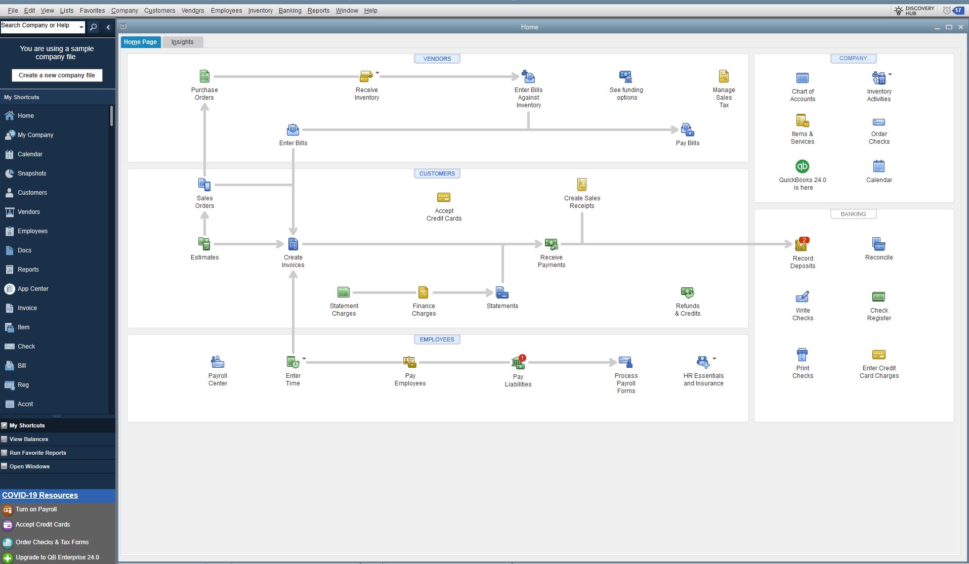The width and height of the screenshot is (969, 564).
Task: Open Check Register icon
Action: click(x=878, y=297)
